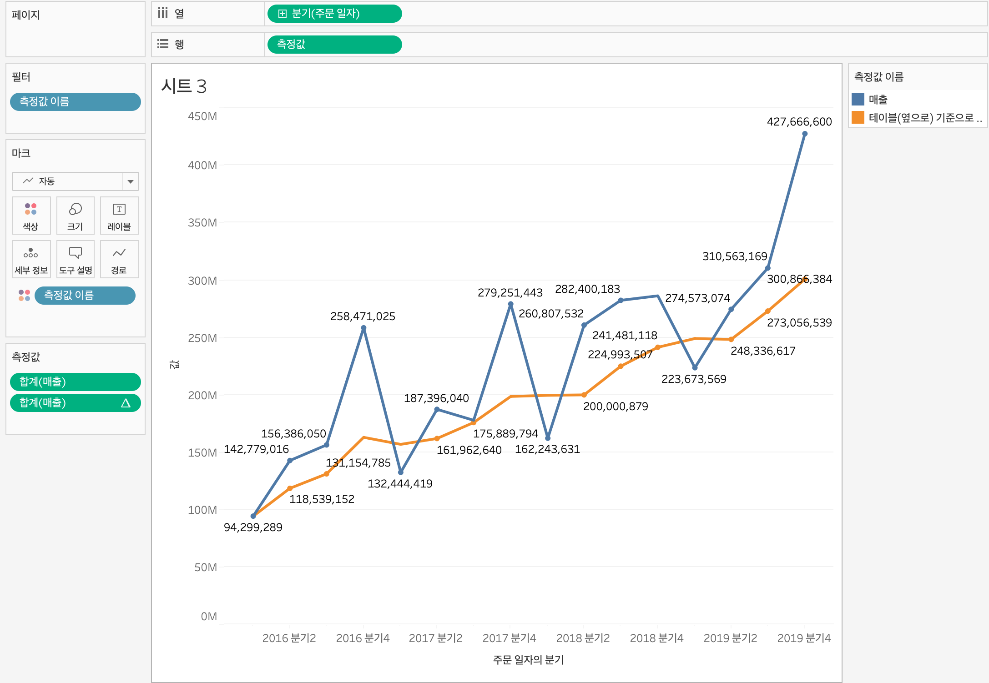Image resolution: width=989 pixels, height=683 pixels.
Task: Click the 경로 (Path) marks icon
Action: coord(119,259)
